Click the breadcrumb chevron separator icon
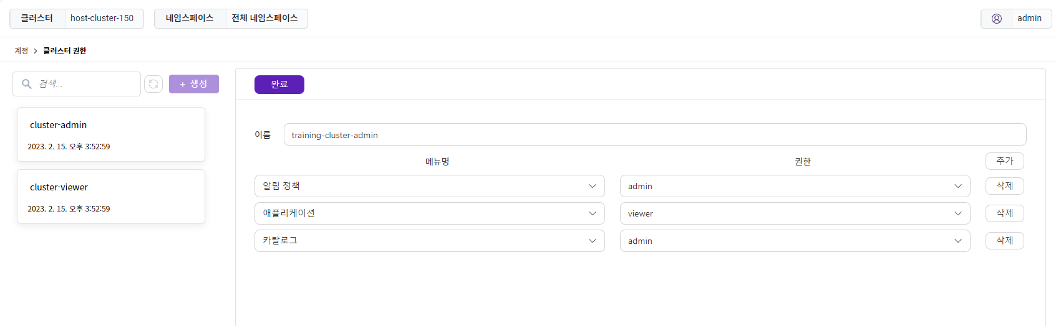 click(x=36, y=51)
